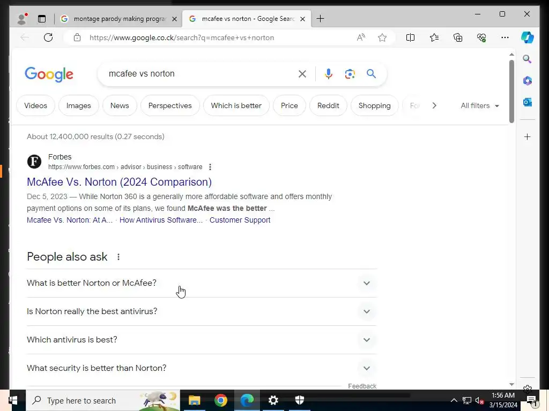Open File Explorer from the taskbar

[x=194, y=400]
